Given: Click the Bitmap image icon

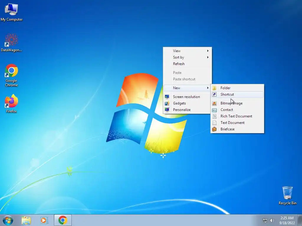Looking at the screenshot, I should point(214,103).
